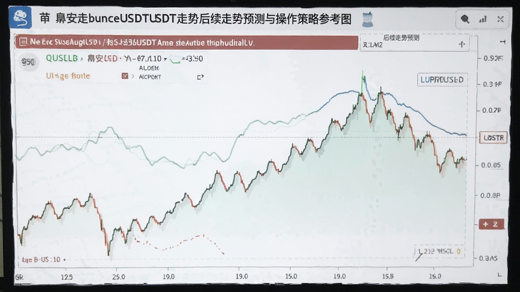Click the document icon in red banner
Viewport: 520px width, 292px height.
coord(23,42)
